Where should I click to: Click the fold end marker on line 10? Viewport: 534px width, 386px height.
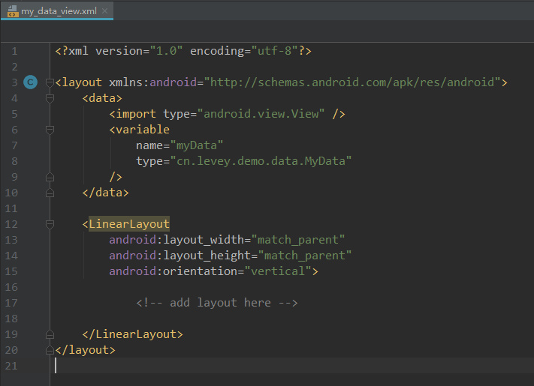(50, 193)
